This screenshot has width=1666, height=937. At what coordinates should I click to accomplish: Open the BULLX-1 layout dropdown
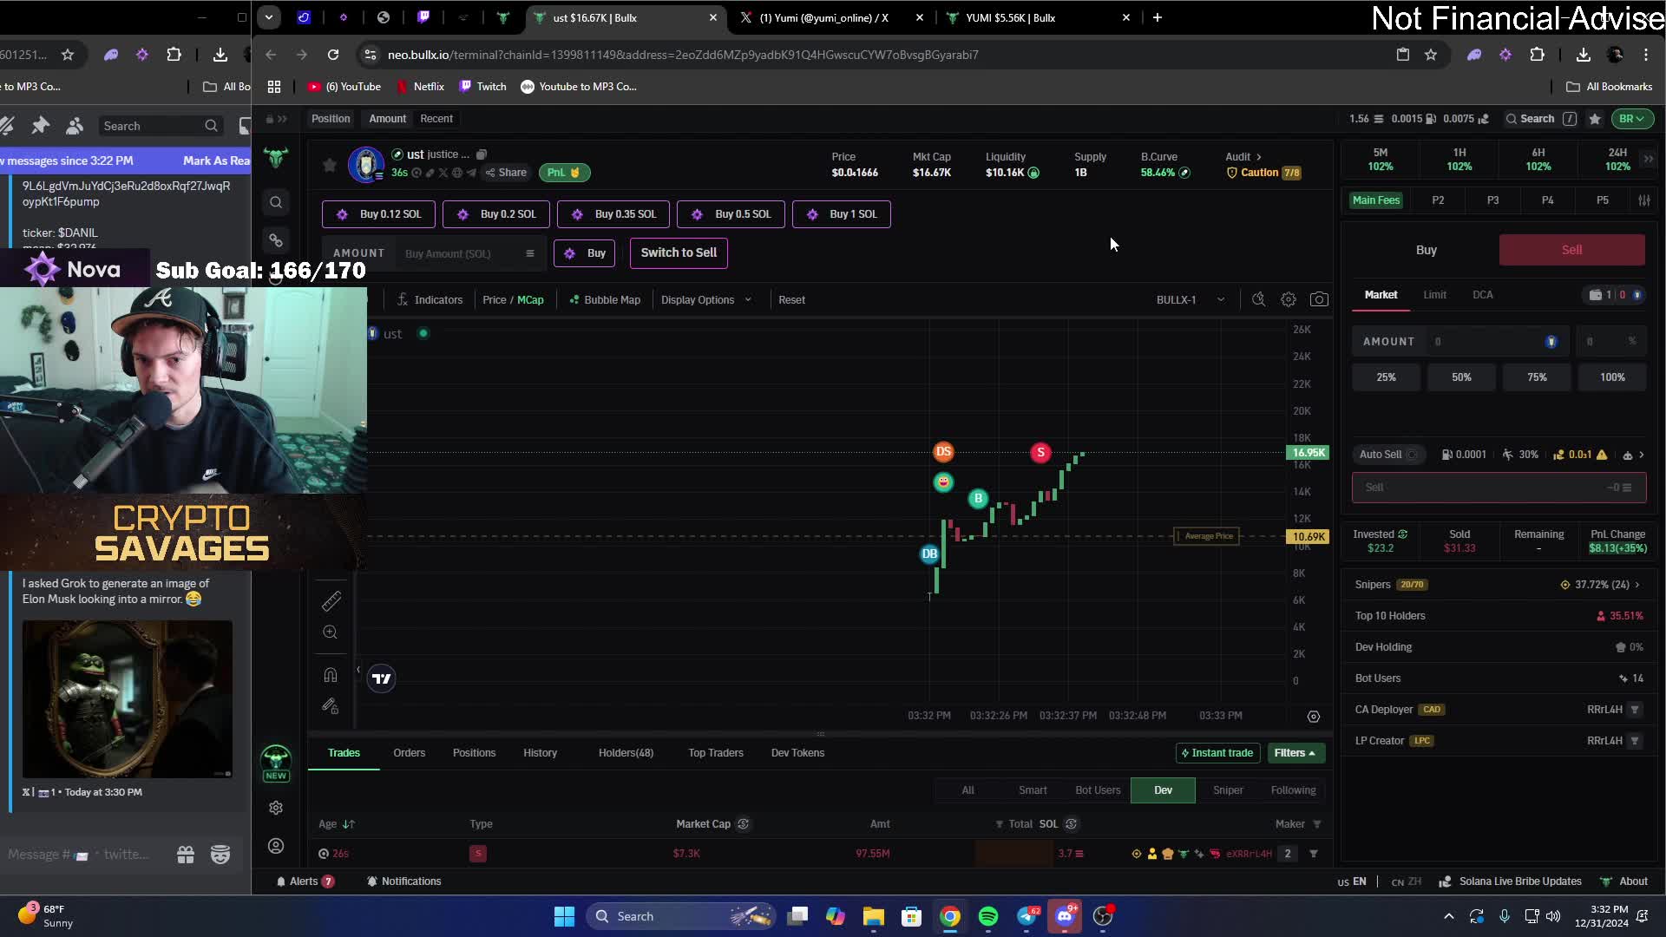click(1190, 300)
